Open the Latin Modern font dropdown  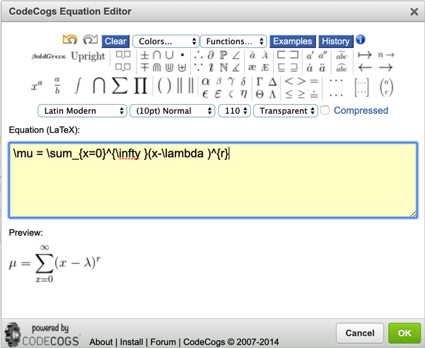82,111
